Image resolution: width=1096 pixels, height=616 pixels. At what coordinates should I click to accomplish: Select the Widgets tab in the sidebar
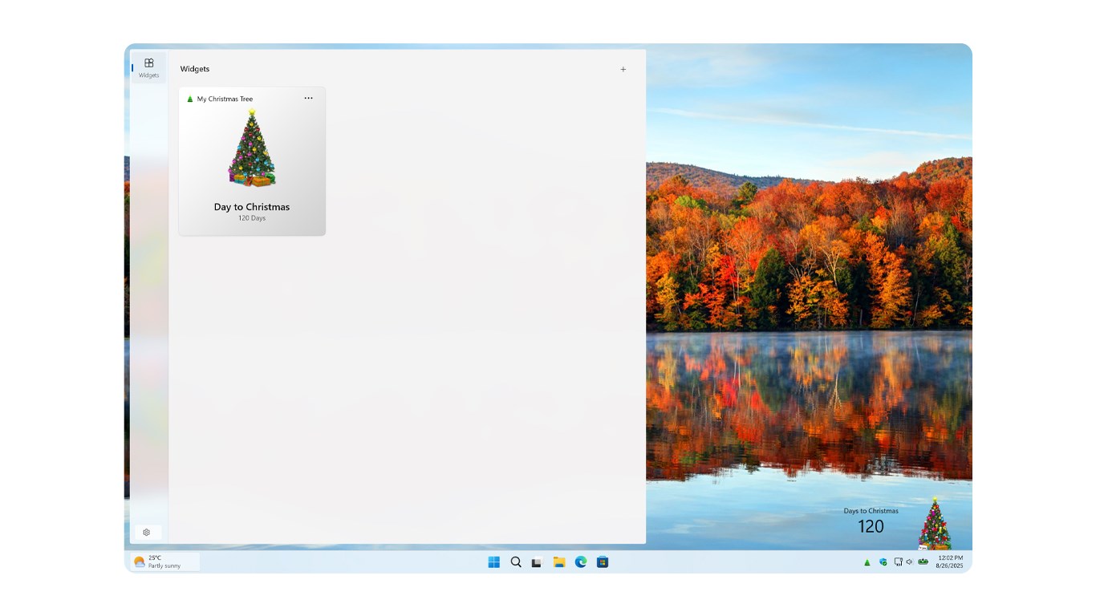pyautogui.click(x=148, y=67)
